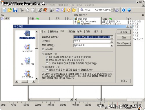145x110 pixels.
Task: Click the 새 파일 button
Action: click(x=124, y=32)
